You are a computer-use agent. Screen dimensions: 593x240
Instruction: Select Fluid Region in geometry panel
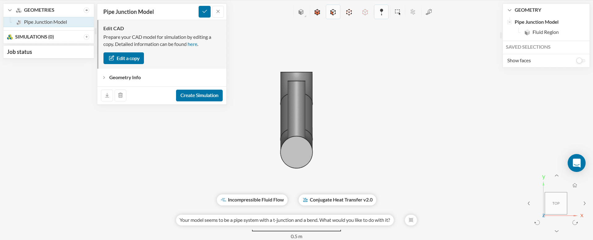pos(545,32)
